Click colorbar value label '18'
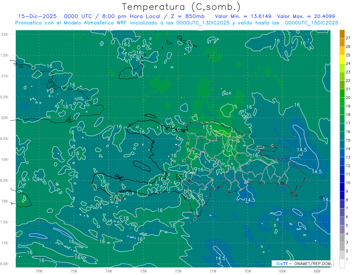The height and width of the screenshot is (275, 356). 348,115
